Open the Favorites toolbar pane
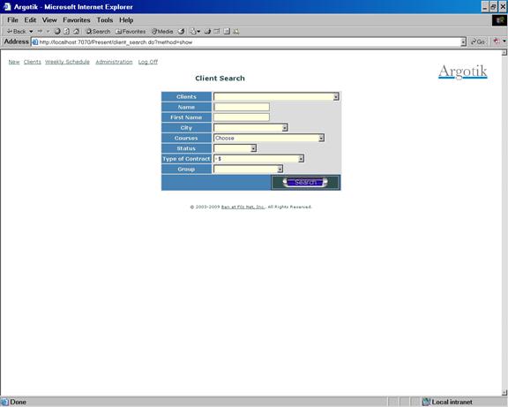This screenshot has height=407, width=508. pyautogui.click(x=131, y=32)
